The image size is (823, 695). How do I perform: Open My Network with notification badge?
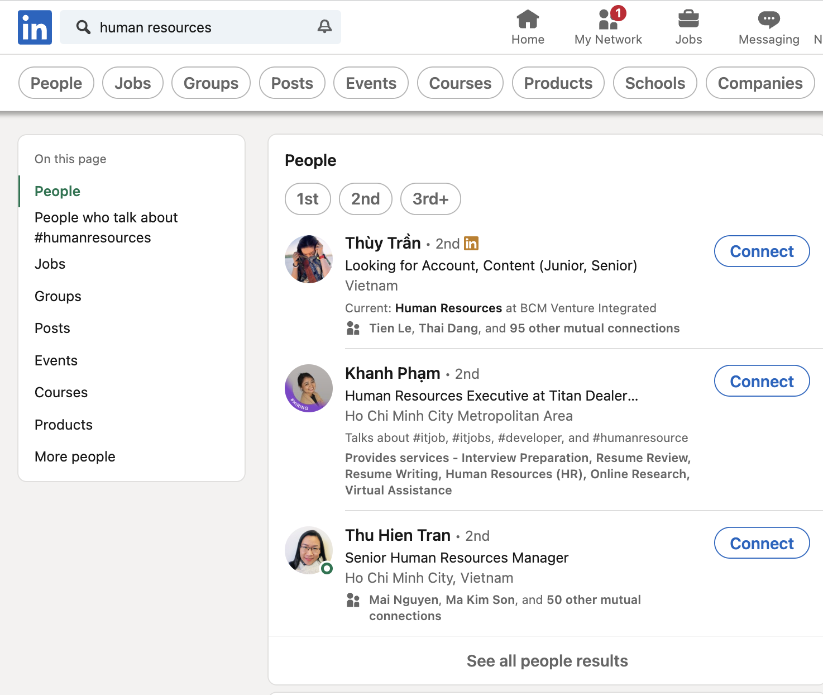point(608,20)
